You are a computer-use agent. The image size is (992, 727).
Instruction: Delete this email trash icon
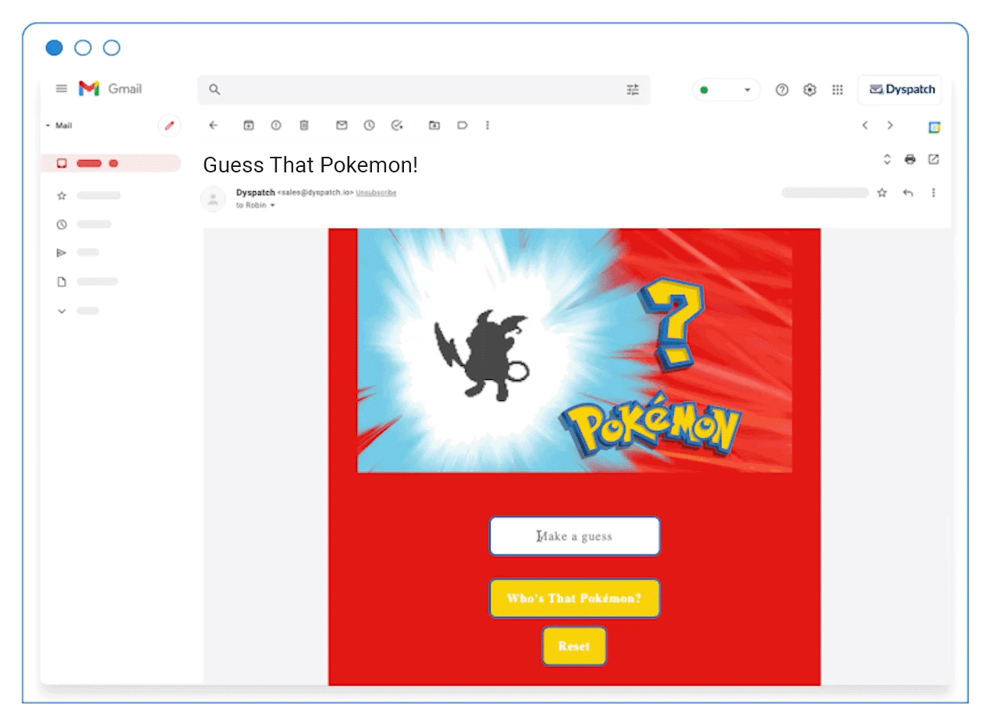(304, 125)
